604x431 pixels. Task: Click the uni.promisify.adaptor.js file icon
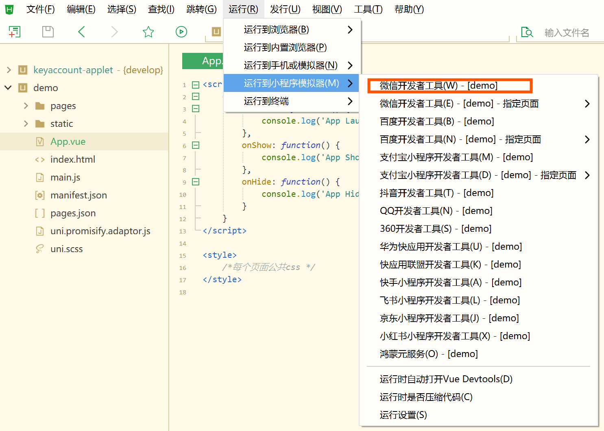click(40, 231)
